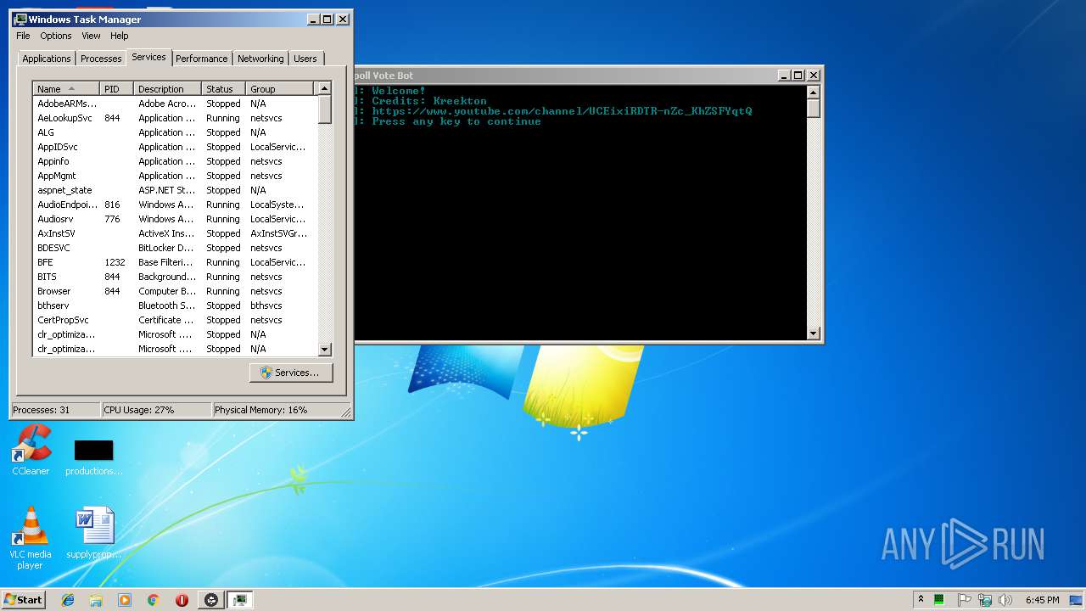Screen dimensions: 1086x611
Task: Click the services list scrollbar thumb
Action: point(324,109)
